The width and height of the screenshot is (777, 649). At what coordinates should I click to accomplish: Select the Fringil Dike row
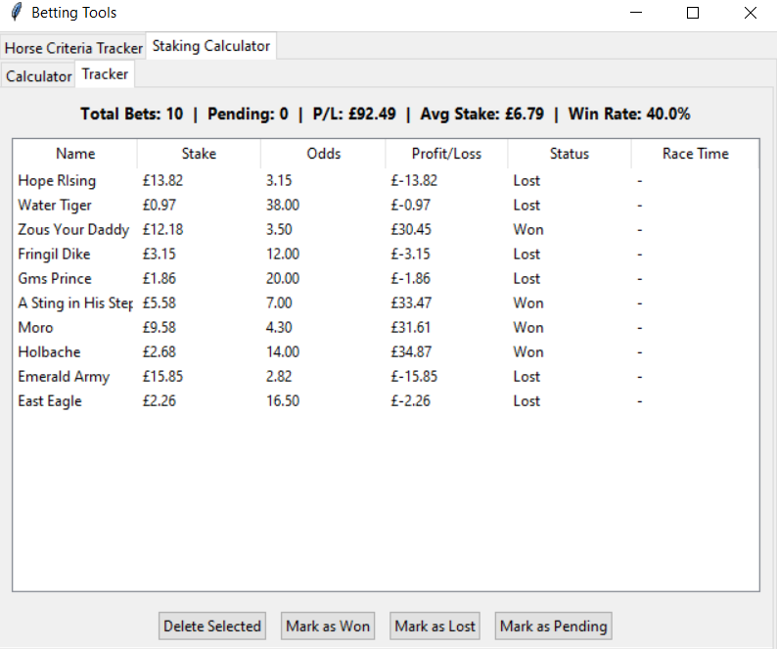pyautogui.click(x=386, y=254)
